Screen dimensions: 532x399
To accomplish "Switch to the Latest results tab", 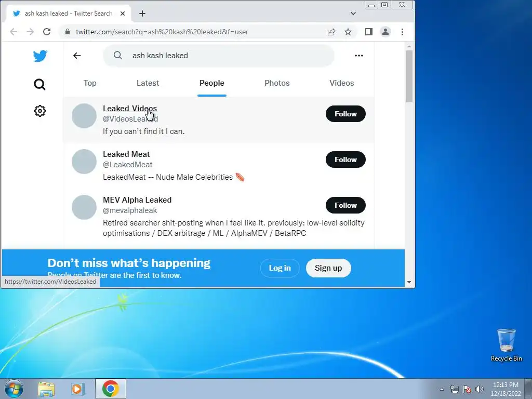I will point(148,83).
